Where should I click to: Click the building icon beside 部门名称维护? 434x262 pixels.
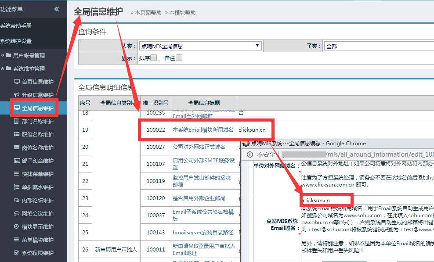click(17, 121)
